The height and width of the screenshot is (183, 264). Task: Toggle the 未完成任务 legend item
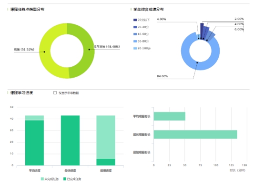tap(50, 179)
